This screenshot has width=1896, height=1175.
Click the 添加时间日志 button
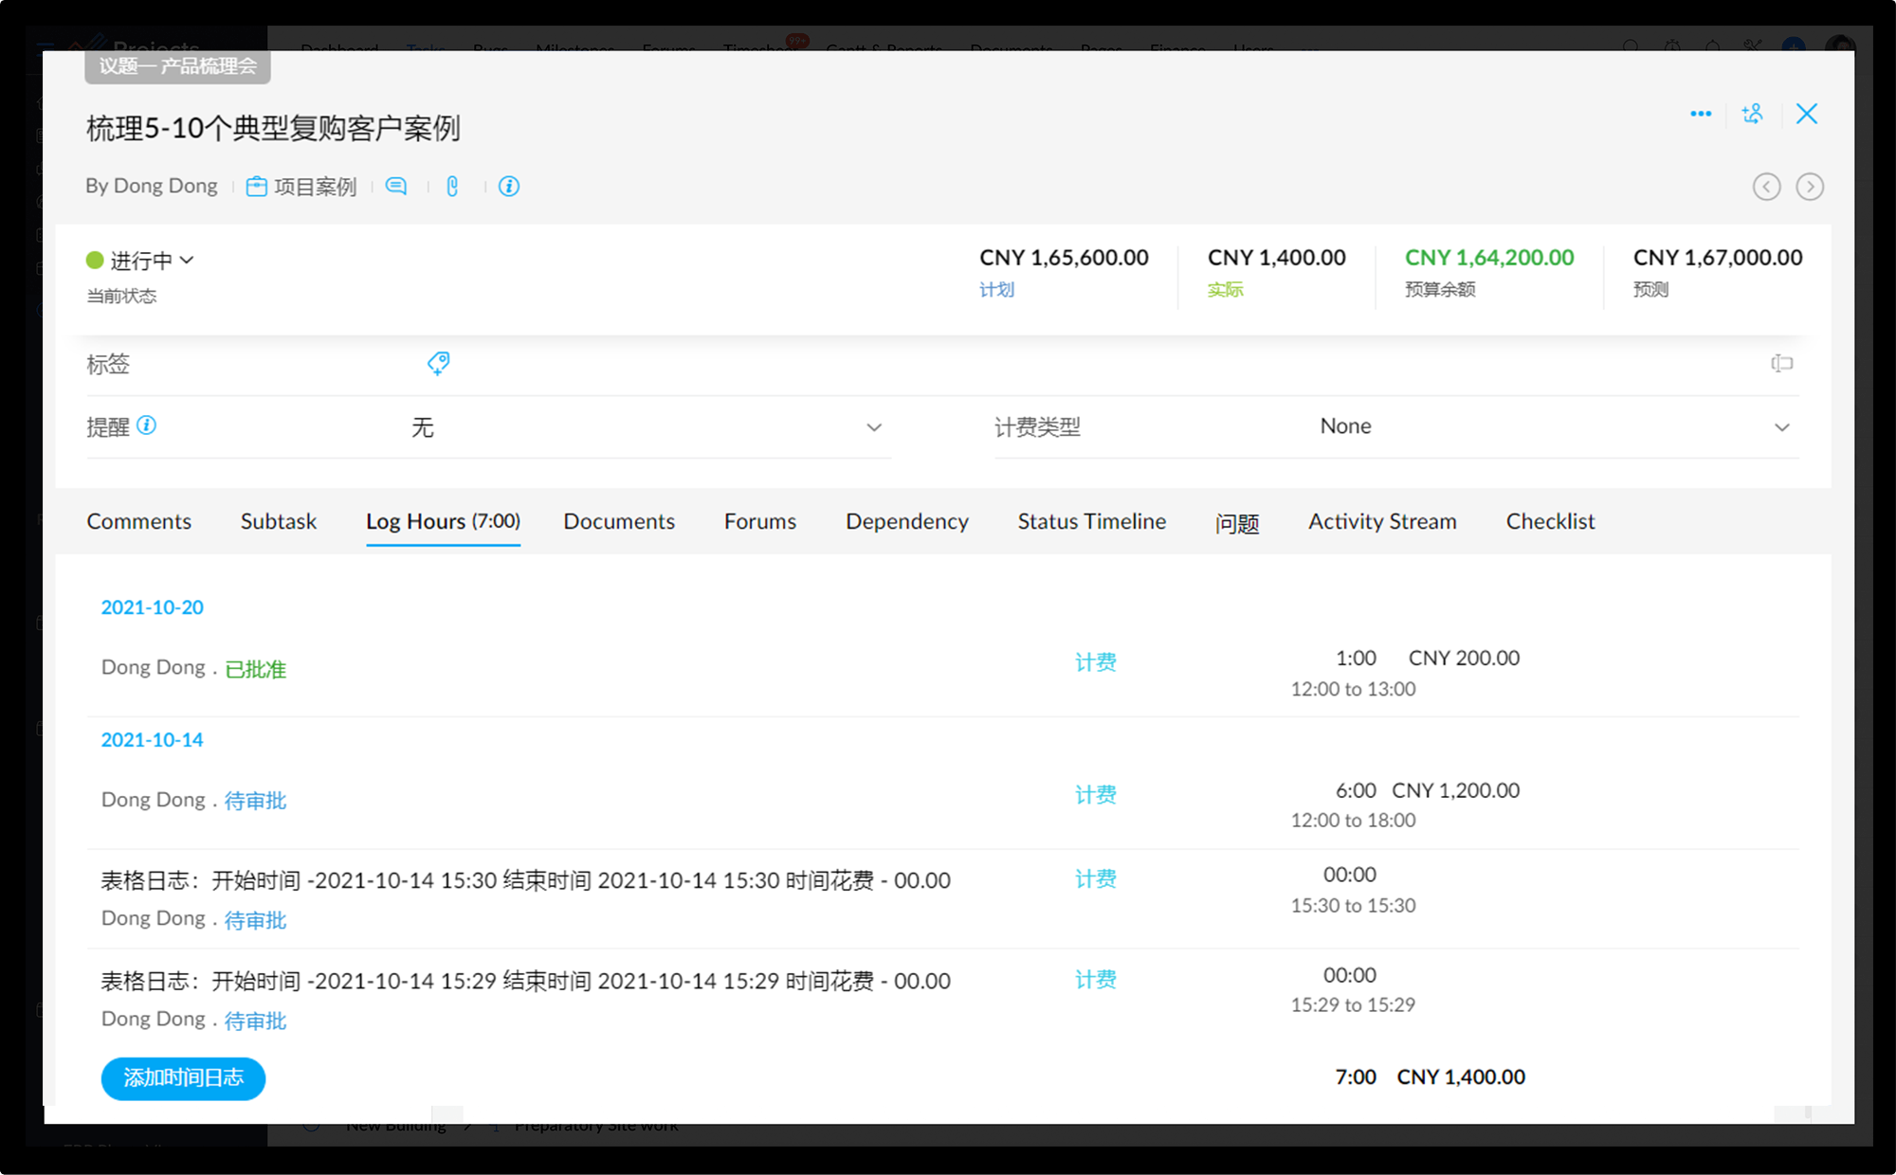(x=183, y=1078)
